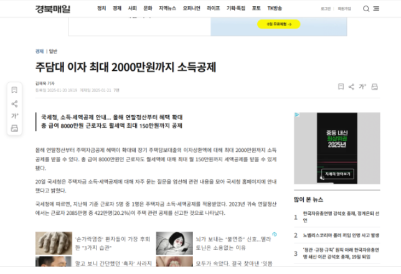Open 지역뉴스 menu
This screenshot has height=274, width=401.
point(167,9)
